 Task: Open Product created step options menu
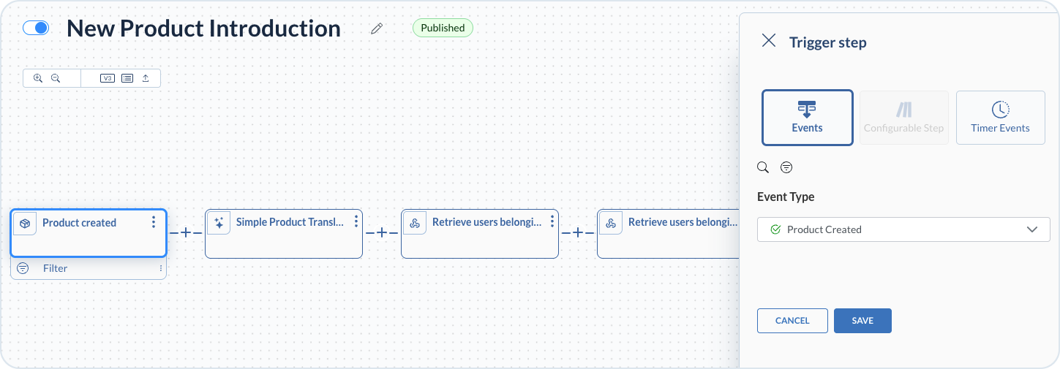pyautogui.click(x=154, y=222)
